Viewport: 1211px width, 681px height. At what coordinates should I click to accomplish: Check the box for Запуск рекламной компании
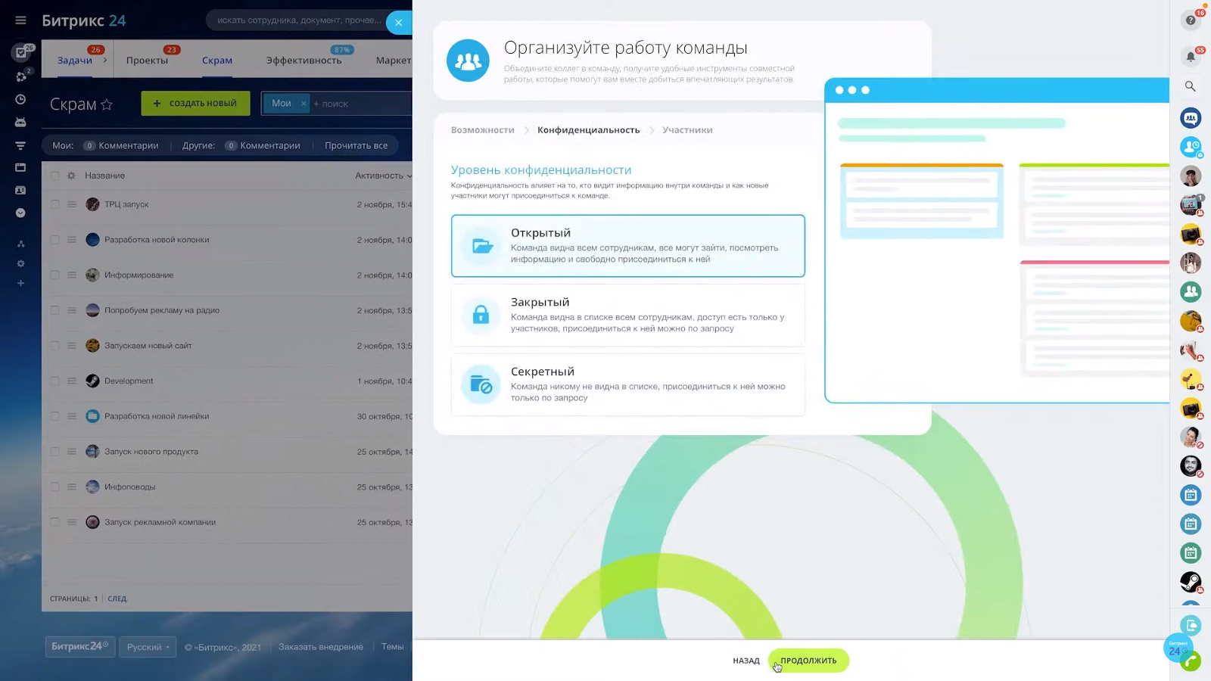[54, 522]
